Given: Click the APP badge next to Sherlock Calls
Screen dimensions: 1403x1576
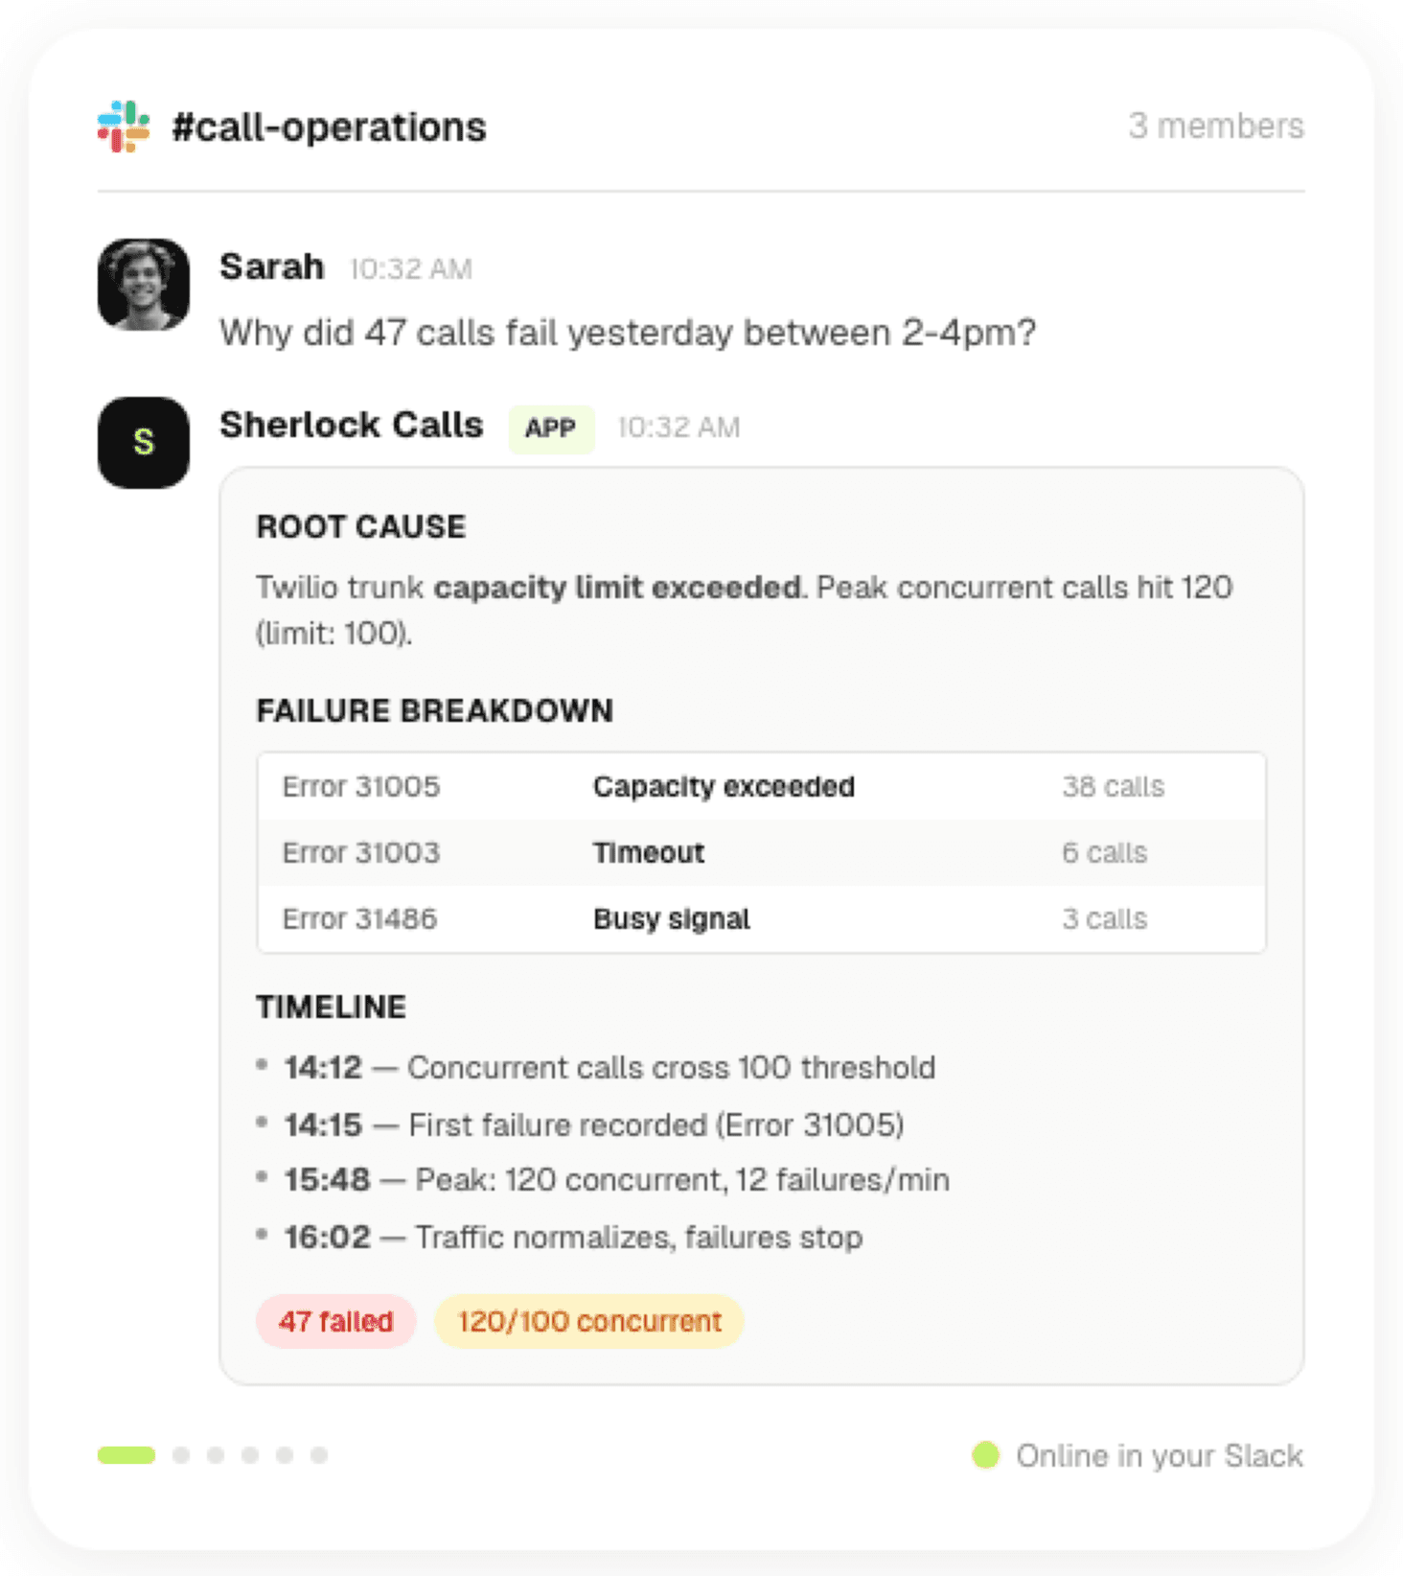Looking at the screenshot, I should [551, 428].
